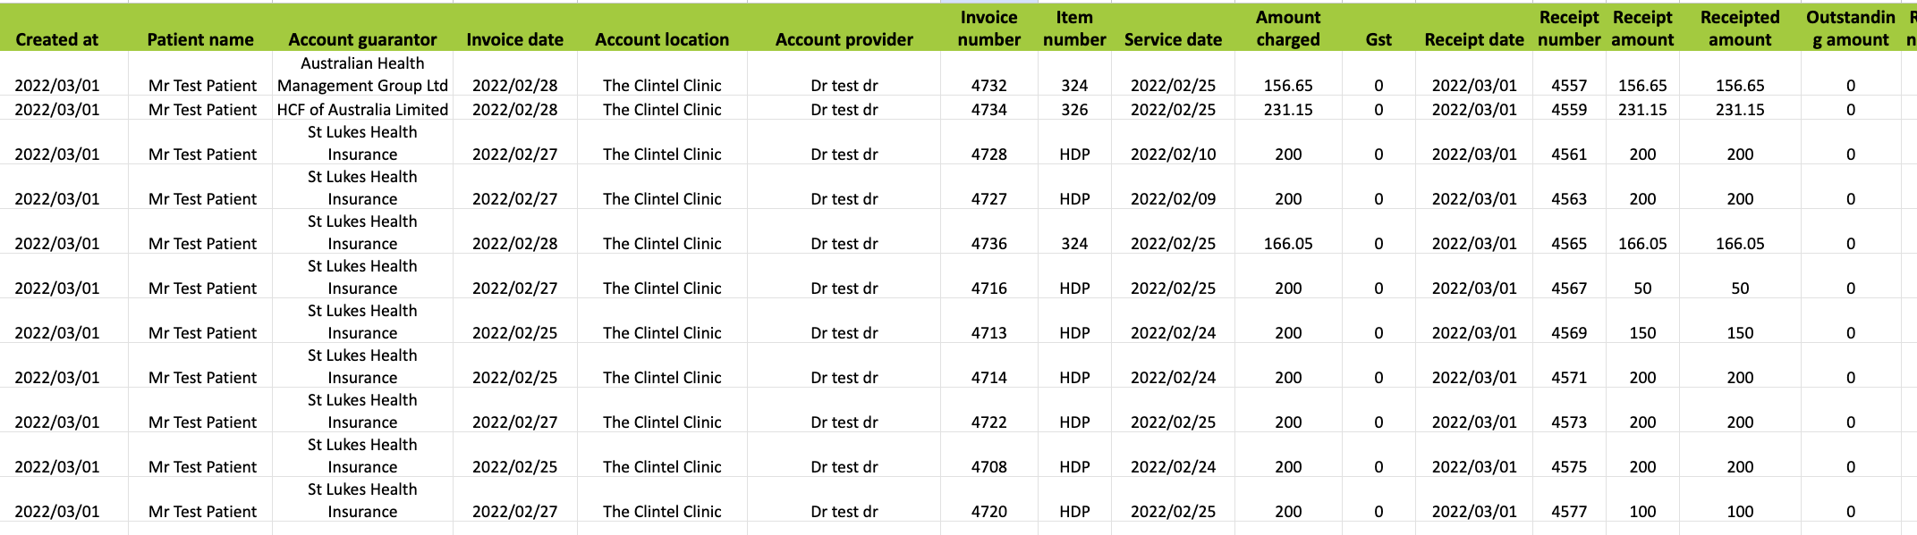
Task: Click service date 2022/02/10 cell
Action: tap(1173, 154)
